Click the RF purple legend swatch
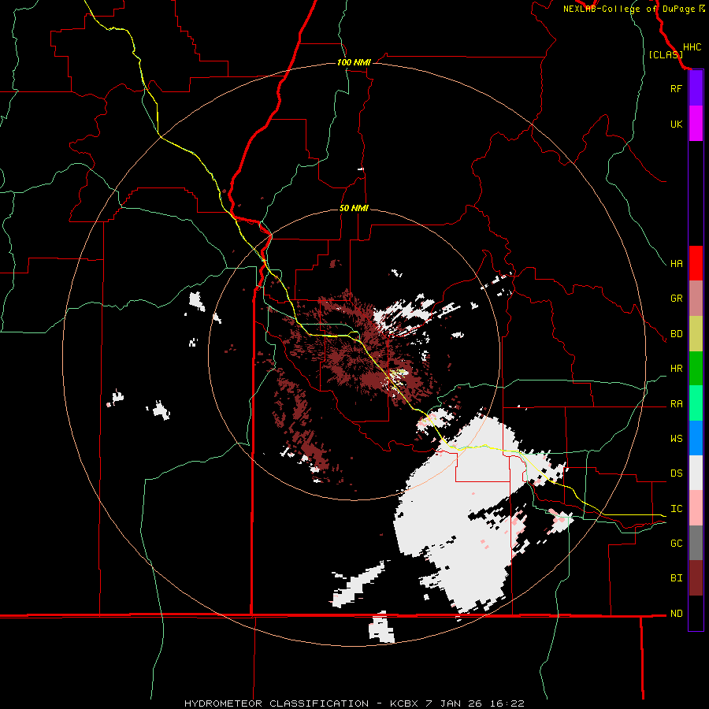This screenshot has height=709, width=709. pyautogui.click(x=696, y=88)
